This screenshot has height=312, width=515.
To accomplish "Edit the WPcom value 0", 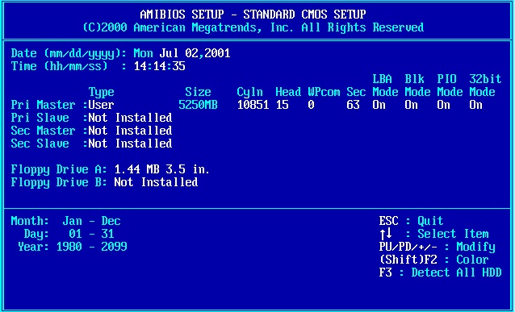I will 311,105.
